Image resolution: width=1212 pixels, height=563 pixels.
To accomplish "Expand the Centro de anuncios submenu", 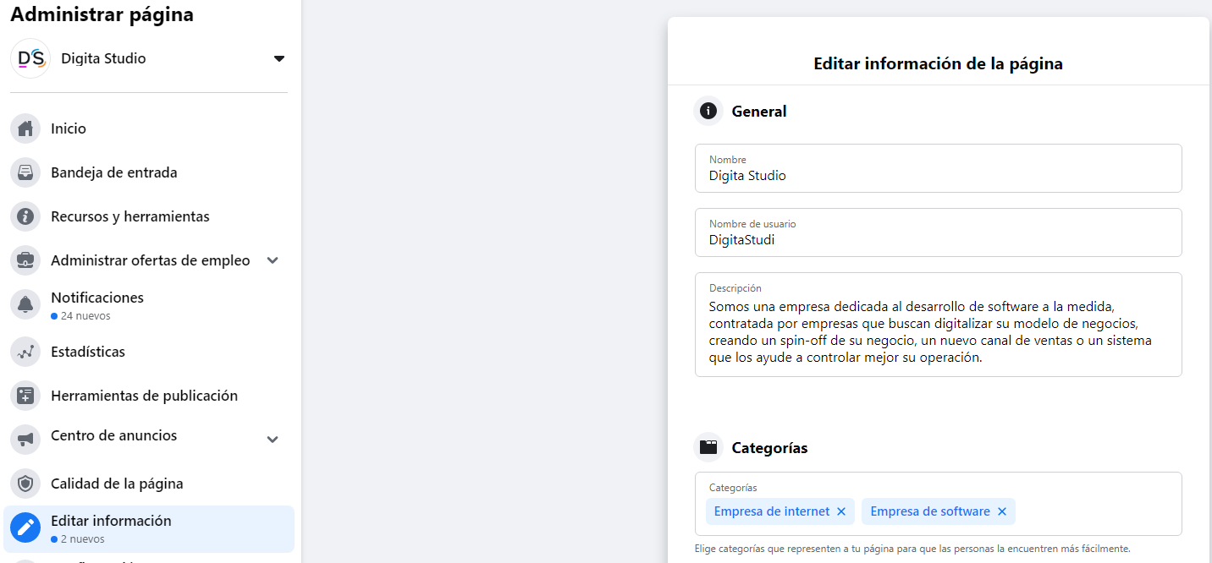I will point(273,440).
